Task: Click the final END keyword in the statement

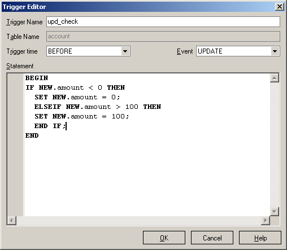Action: pyautogui.click(x=32, y=135)
